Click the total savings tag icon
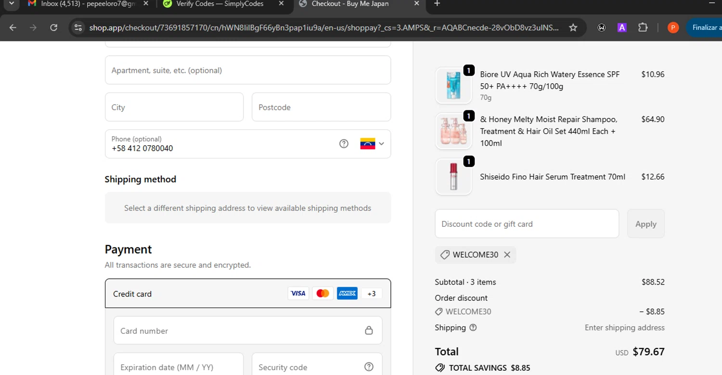 439,368
